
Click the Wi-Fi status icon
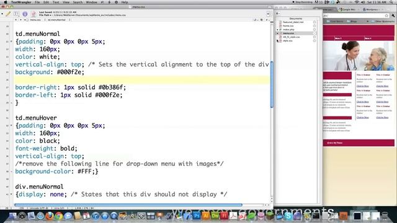[357, 2]
